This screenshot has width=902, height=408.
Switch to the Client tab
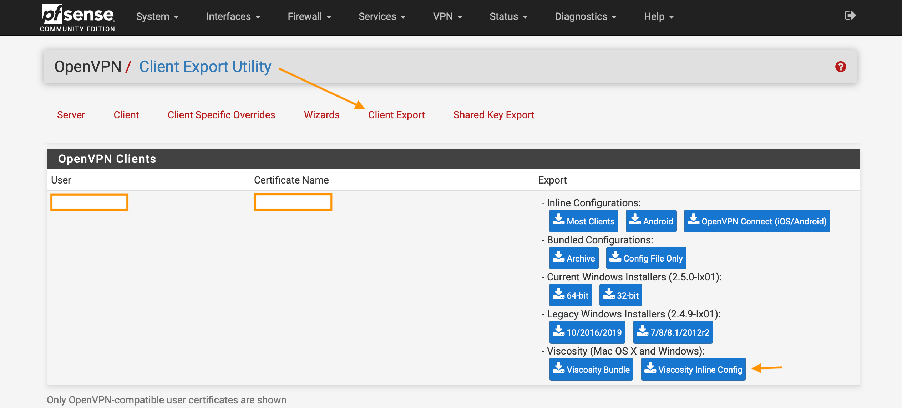(x=126, y=115)
